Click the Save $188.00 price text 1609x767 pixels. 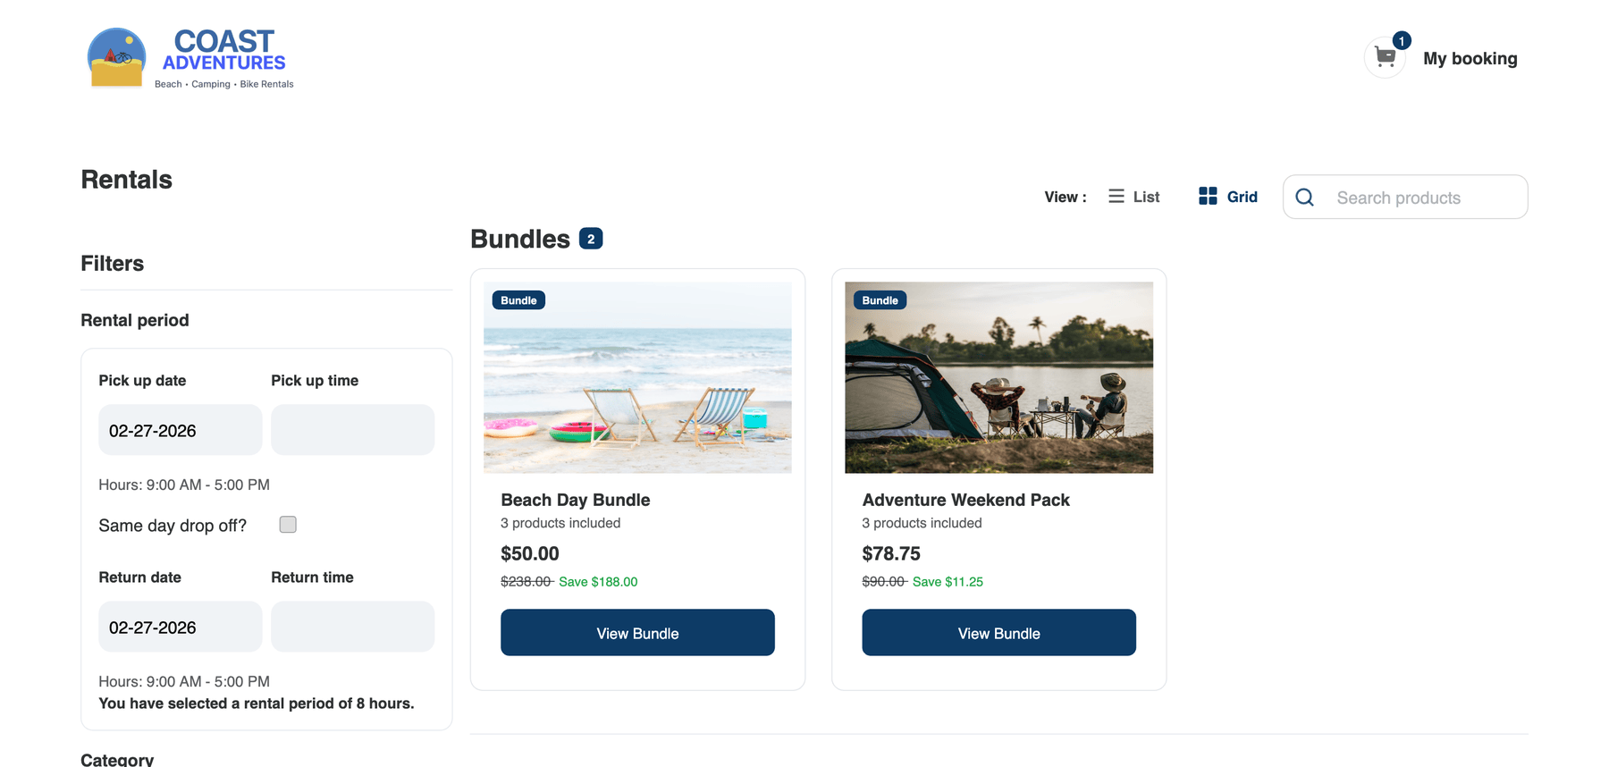[598, 581]
